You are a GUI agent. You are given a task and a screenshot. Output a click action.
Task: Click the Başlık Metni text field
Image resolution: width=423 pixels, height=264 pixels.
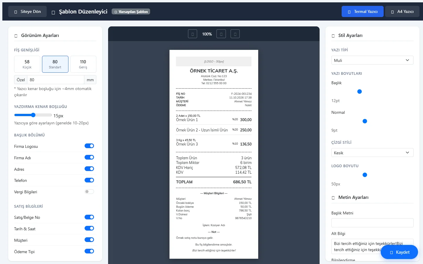pyautogui.click(x=372, y=223)
